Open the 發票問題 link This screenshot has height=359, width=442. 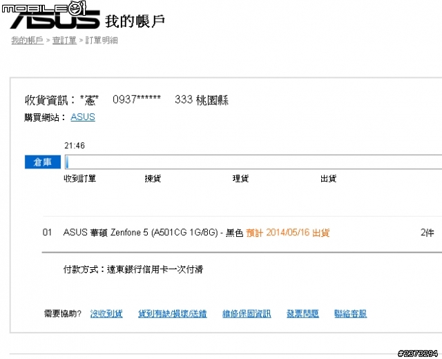302,313
